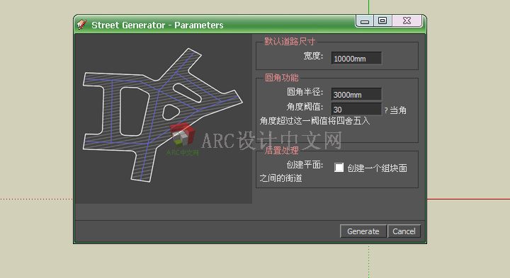This screenshot has height=278, width=510.
Task: Minimize the Street Generator dialog
Action: [x=365, y=21]
